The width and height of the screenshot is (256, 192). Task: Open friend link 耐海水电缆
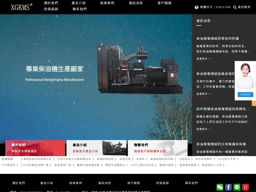tap(166, 165)
